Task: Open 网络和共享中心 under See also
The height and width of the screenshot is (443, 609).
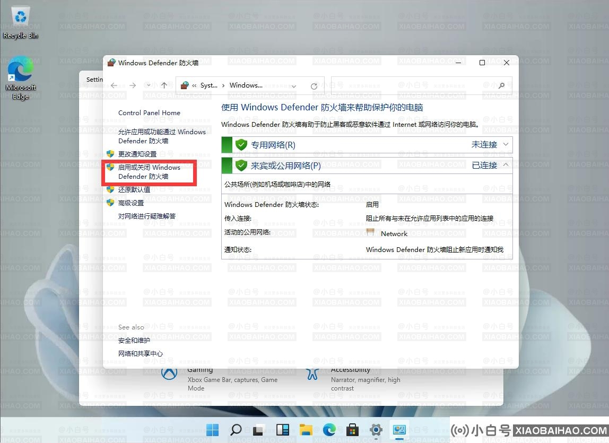Action: tap(140, 354)
